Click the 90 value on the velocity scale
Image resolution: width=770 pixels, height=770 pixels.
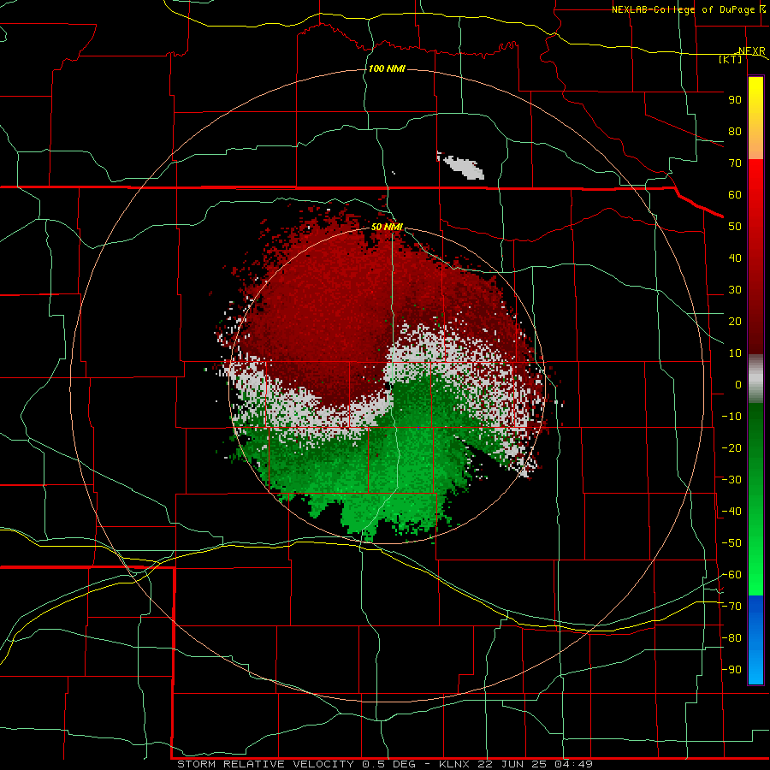coord(735,100)
